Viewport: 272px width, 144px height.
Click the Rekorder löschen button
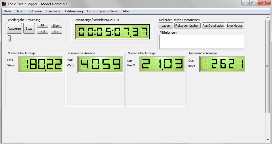click(x=187, y=26)
